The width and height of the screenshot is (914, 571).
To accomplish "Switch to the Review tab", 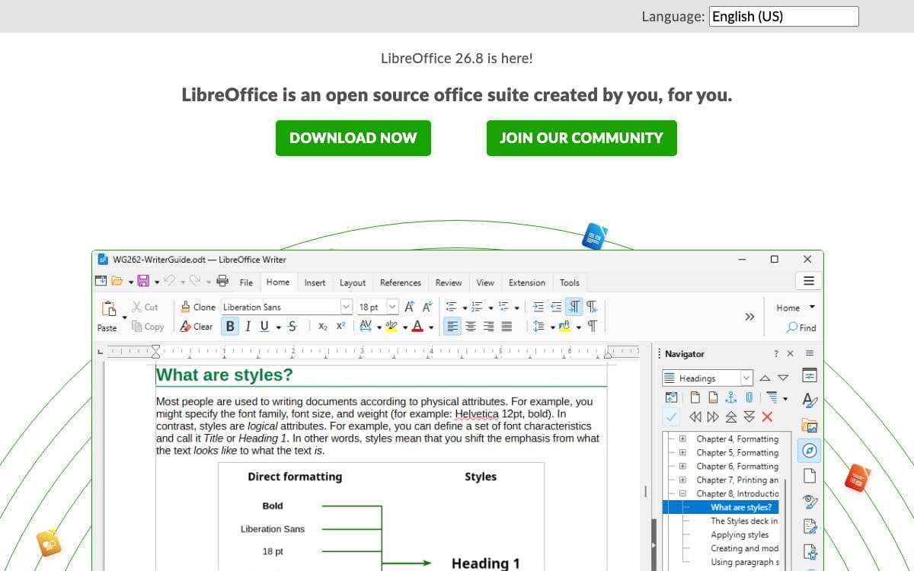I will click(449, 282).
